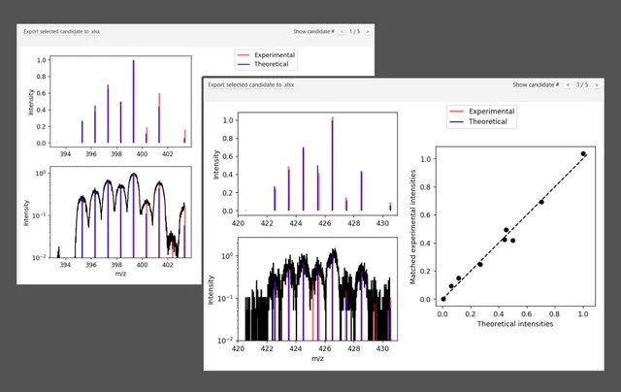Click the m/z label under front window spectrum

pyautogui.click(x=317, y=358)
